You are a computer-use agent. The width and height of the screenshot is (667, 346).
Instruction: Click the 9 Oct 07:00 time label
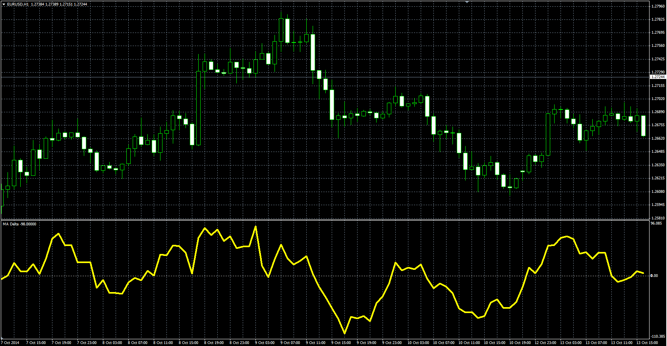(290, 342)
